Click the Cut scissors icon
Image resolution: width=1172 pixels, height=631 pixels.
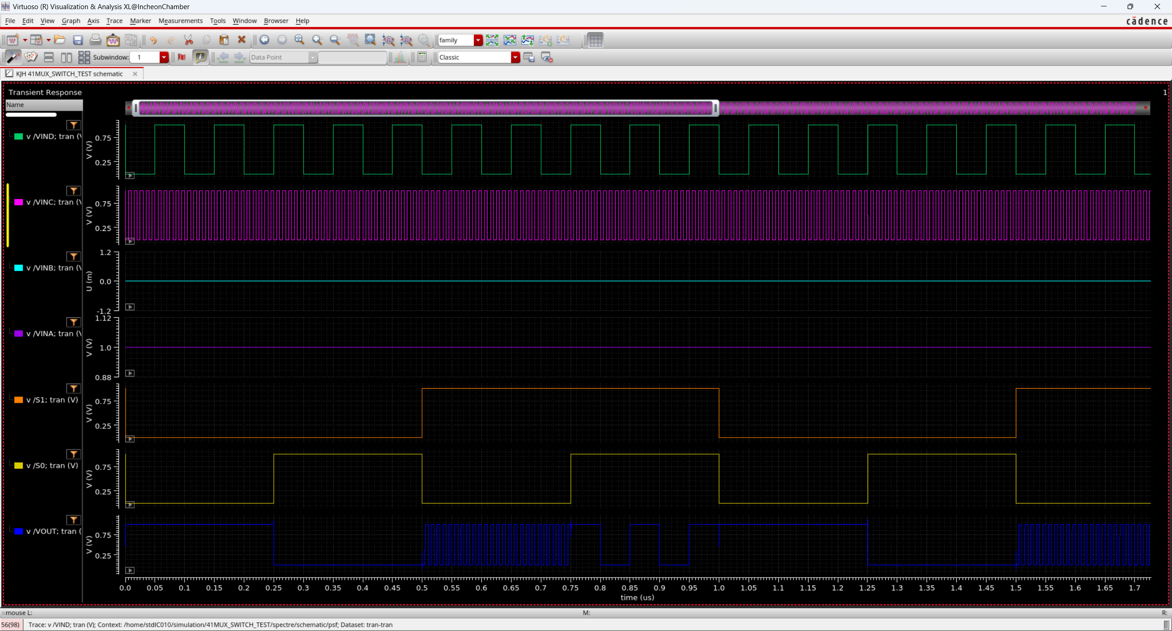188,40
